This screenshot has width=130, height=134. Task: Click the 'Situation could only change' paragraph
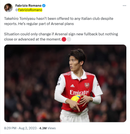tap(61, 37)
